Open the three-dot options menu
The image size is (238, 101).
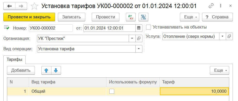(221, 6)
